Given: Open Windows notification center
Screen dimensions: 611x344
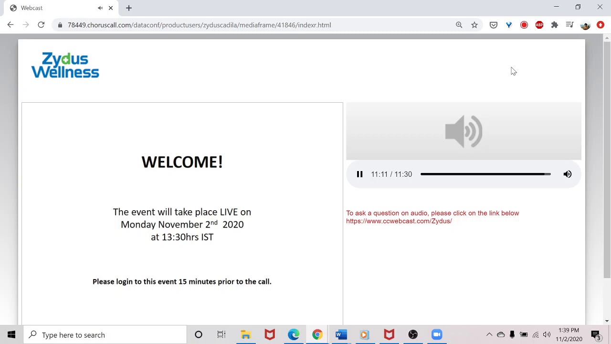Looking at the screenshot, I should (595, 334).
